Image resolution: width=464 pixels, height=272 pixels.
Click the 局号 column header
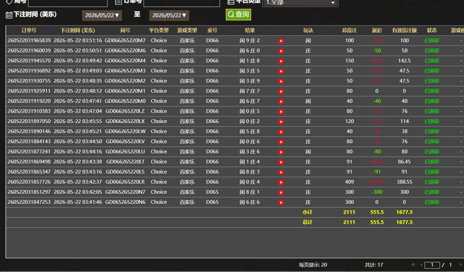pyautogui.click(x=125, y=30)
